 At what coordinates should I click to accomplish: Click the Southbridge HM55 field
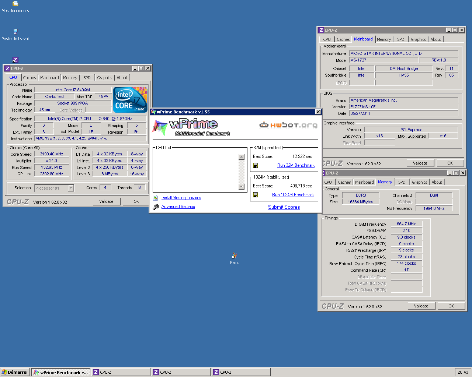click(404, 75)
